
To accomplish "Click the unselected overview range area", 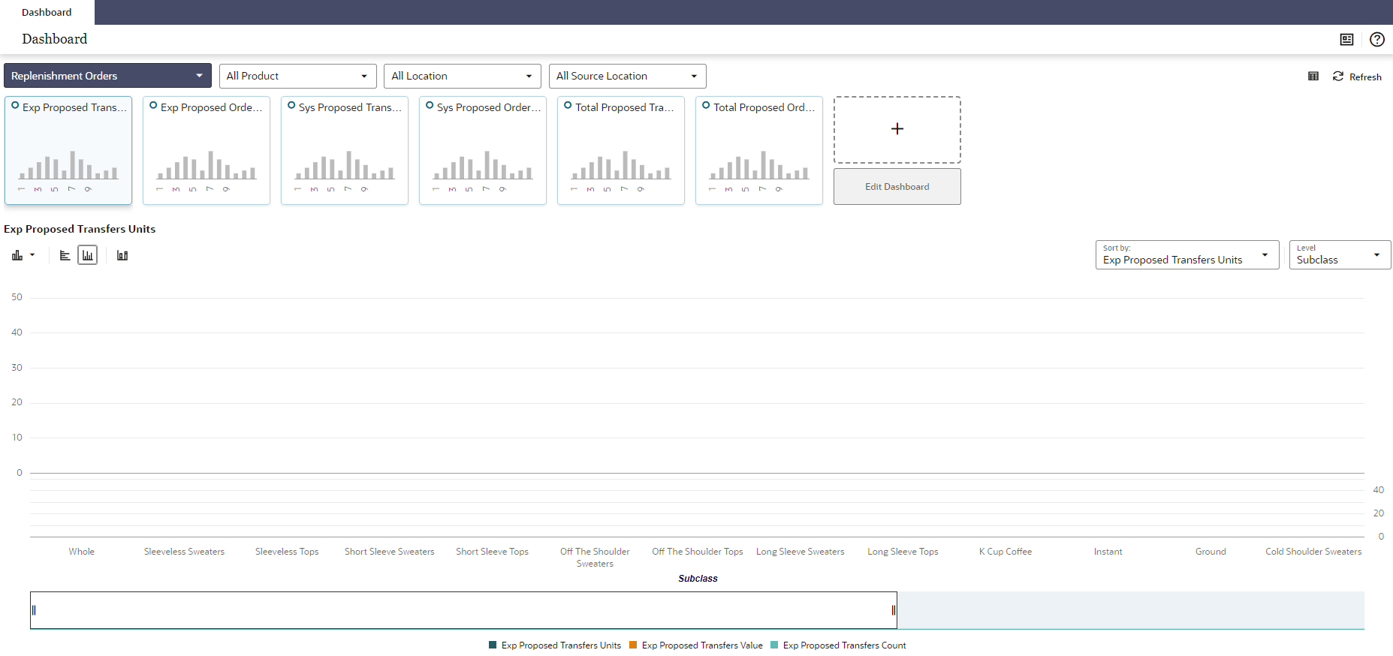I will click(x=1131, y=610).
